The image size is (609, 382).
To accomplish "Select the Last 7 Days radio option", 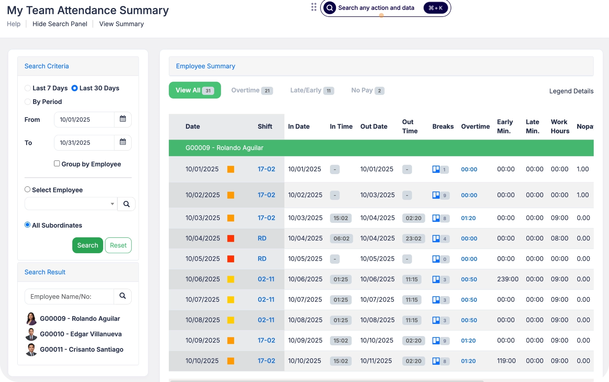I will click(x=28, y=88).
